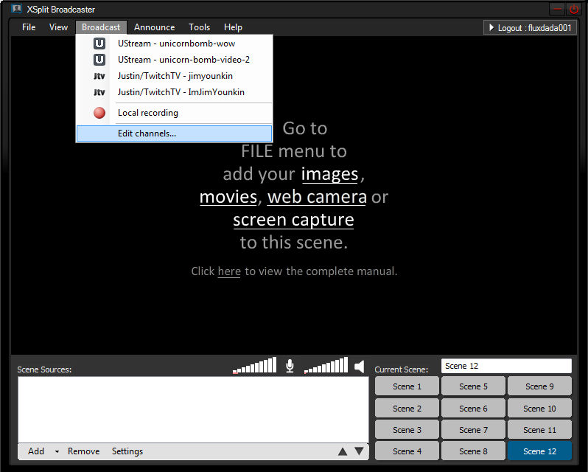The height and width of the screenshot is (472, 588).
Task: Click the Remove button
Action: click(x=83, y=451)
